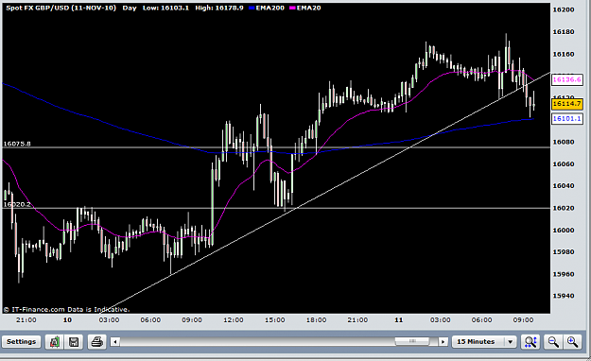
Task: Click the yellow 16114.7 current price tag
Action: [x=566, y=104]
